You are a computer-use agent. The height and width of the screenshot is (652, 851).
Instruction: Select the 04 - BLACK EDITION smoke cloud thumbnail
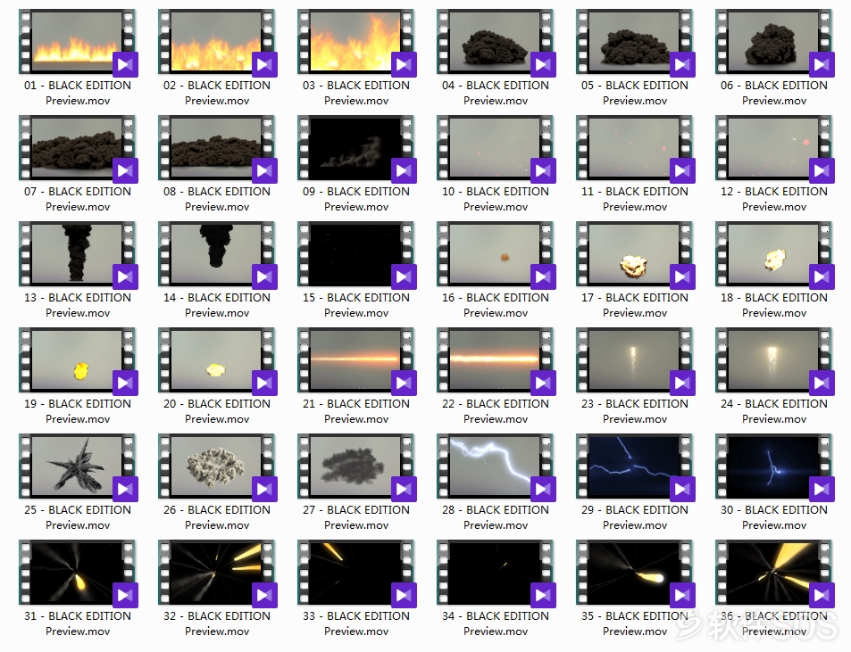click(x=495, y=41)
